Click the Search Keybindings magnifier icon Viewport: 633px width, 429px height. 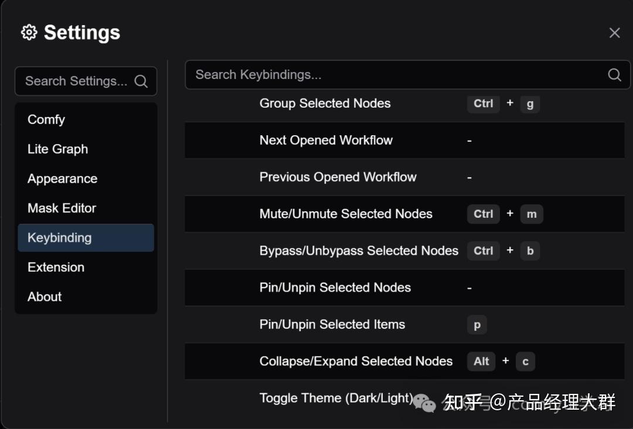tap(614, 75)
